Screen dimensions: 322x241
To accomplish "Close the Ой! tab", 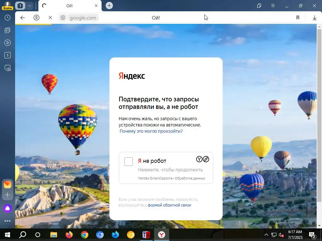I will pos(96,6).
